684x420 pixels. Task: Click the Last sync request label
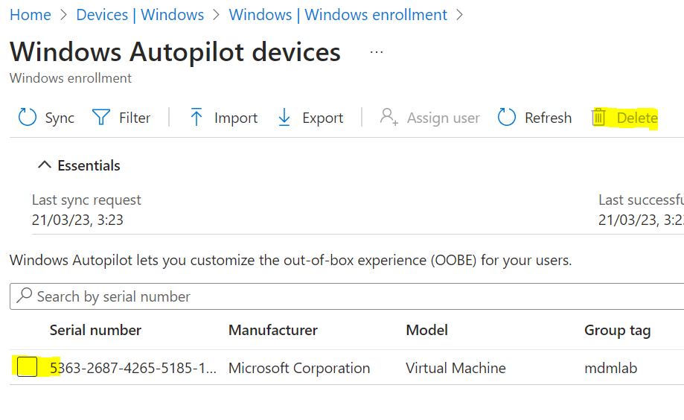86,200
